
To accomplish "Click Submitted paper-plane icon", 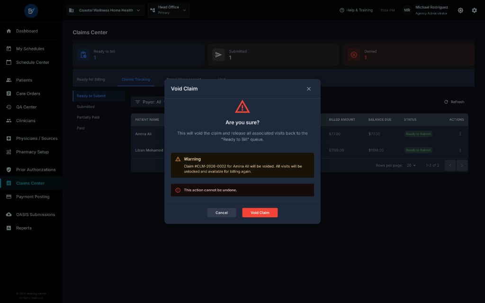I will tap(218, 55).
